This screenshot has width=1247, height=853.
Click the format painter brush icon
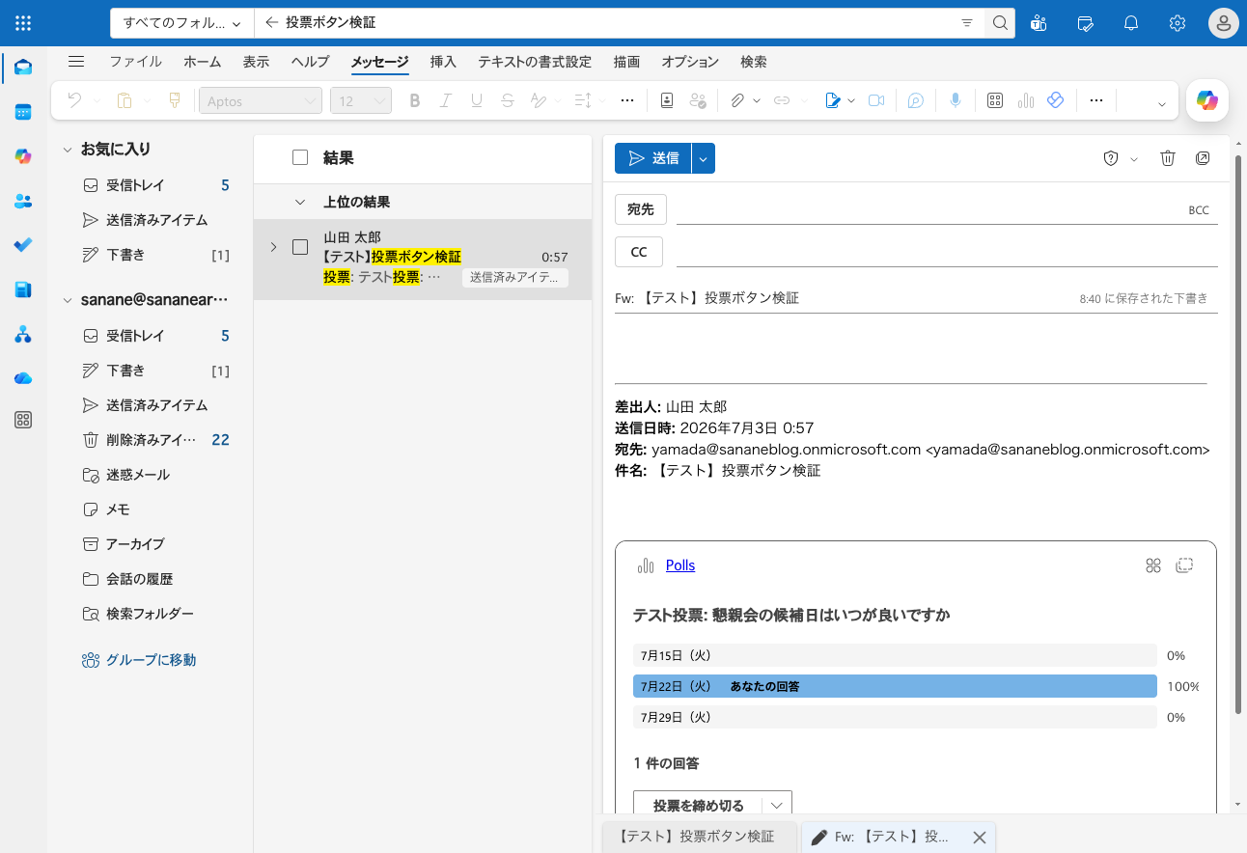(175, 100)
